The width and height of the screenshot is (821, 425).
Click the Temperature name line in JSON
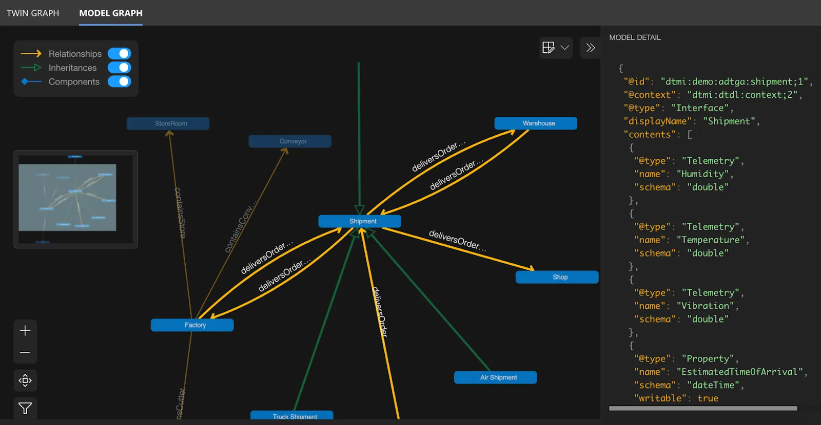point(692,240)
